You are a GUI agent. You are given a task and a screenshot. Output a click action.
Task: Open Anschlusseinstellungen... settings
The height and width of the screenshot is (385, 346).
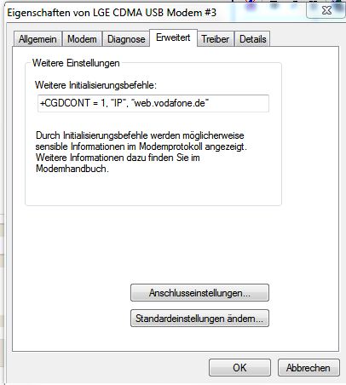point(199,293)
